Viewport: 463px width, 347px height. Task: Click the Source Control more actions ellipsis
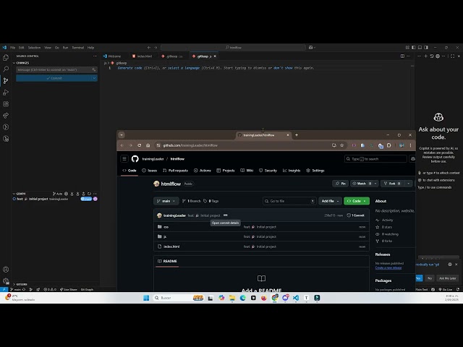pyautogui.click(x=95, y=56)
